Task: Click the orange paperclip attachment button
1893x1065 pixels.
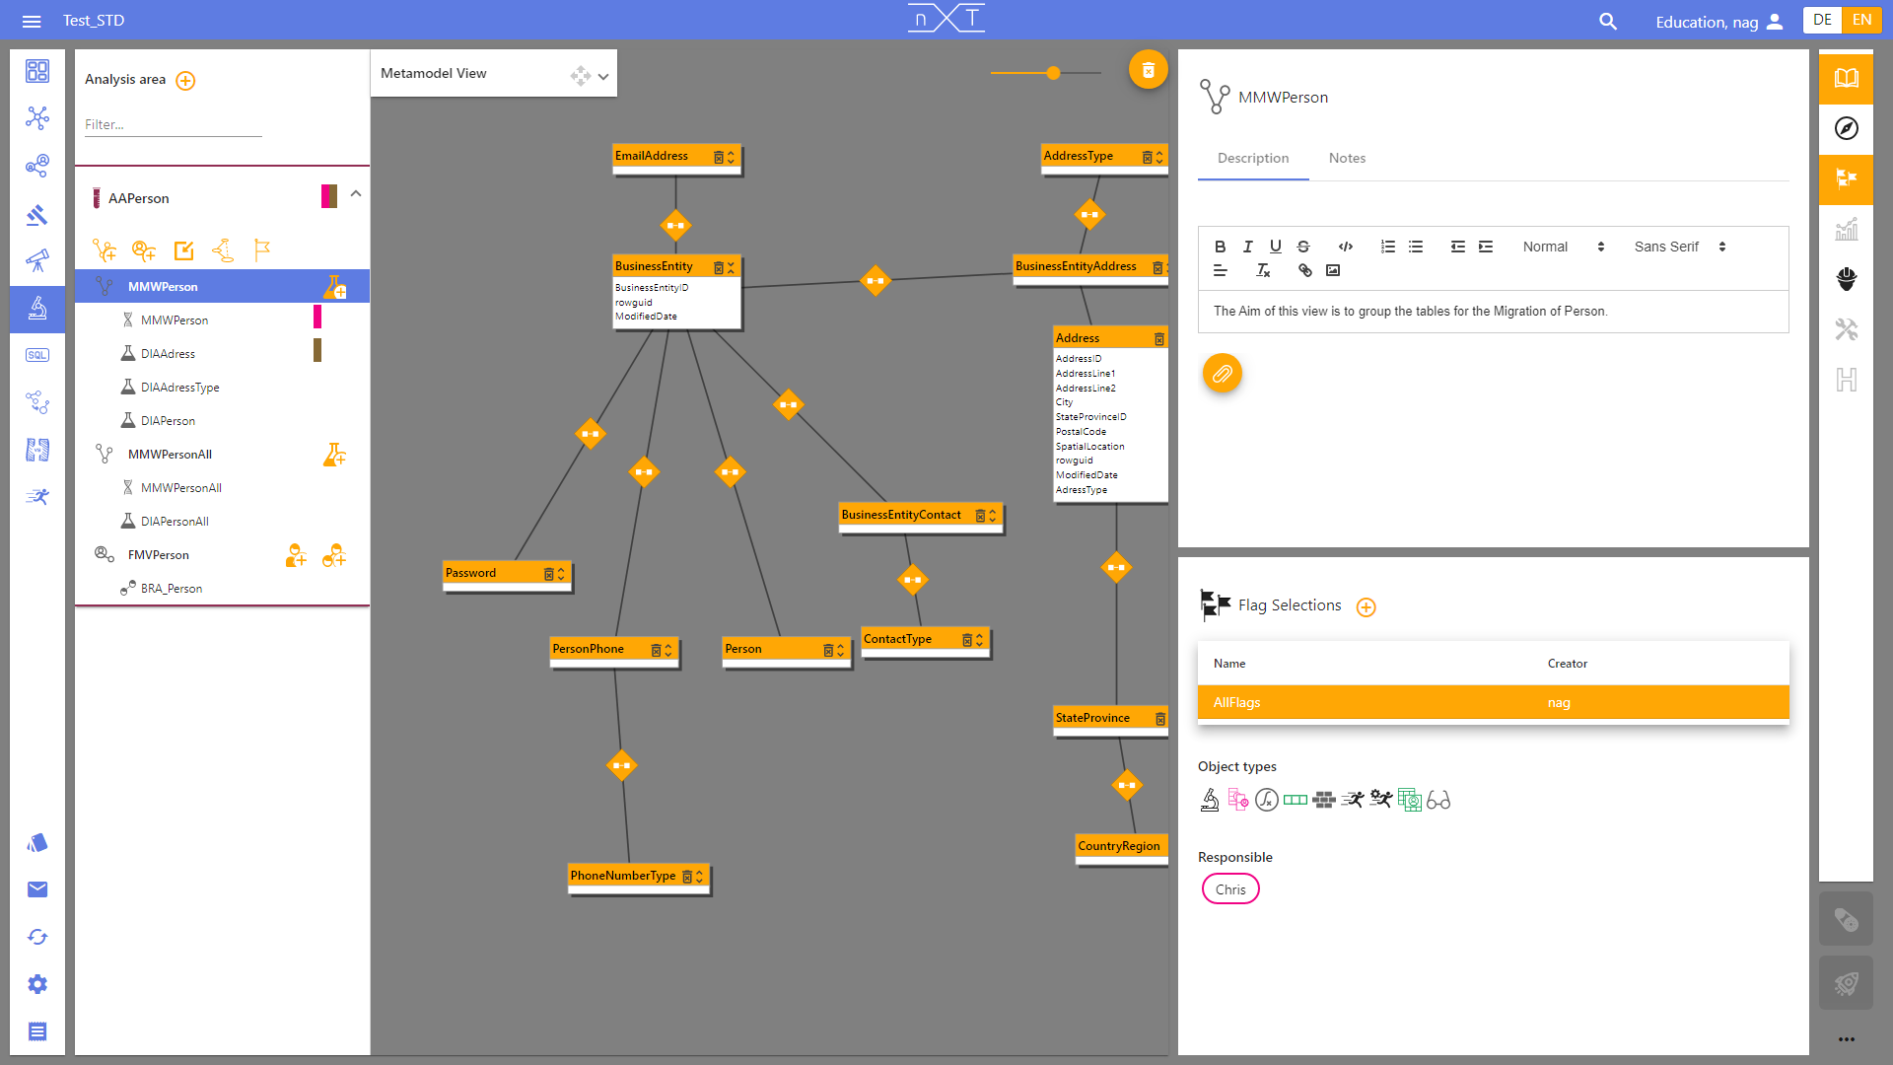Action: [x=1222, y=374]
